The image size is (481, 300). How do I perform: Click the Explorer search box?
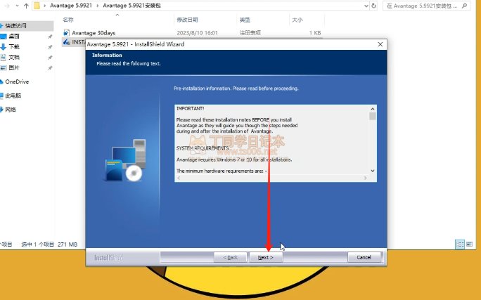(426, 6)
